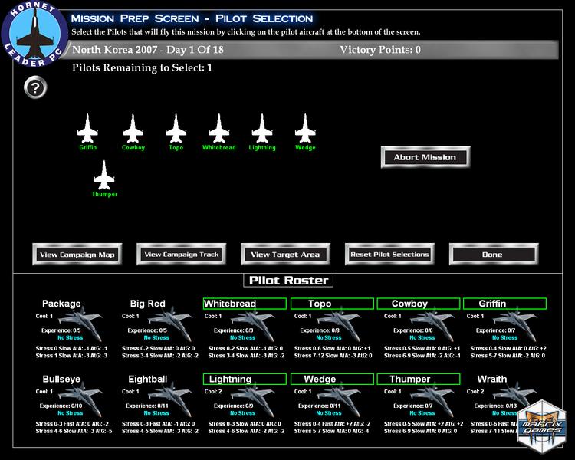Click Wedge's selected aircraft icon

(305, 127)
